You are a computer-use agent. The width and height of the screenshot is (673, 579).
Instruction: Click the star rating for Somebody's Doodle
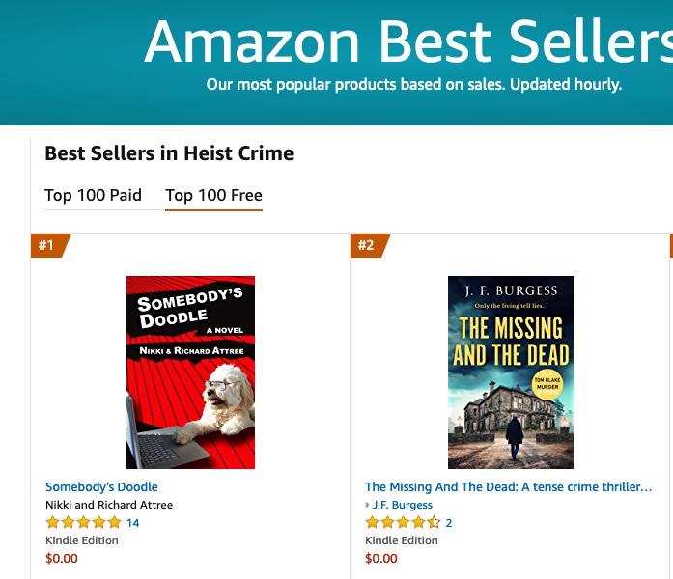click(x=83, y=523)
